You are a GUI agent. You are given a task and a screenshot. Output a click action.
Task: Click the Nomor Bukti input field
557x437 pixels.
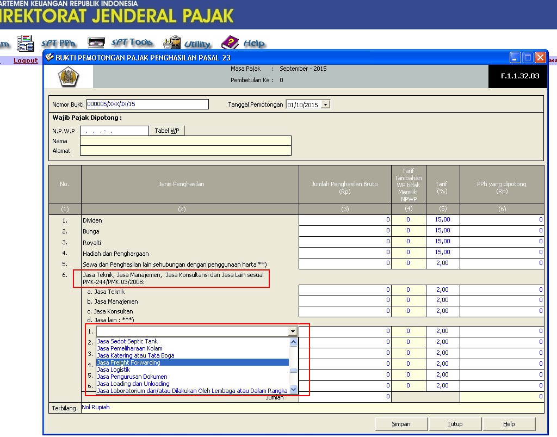pos(147,104)
